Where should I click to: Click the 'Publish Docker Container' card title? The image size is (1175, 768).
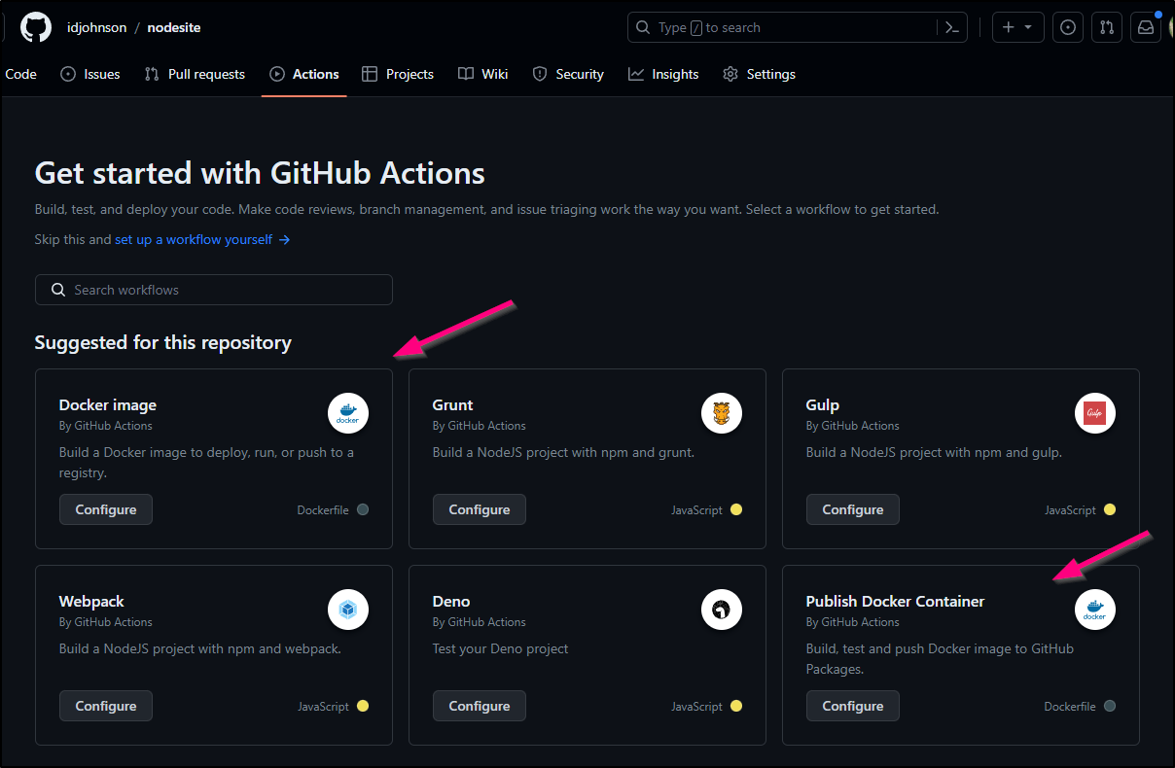(896, 601)
